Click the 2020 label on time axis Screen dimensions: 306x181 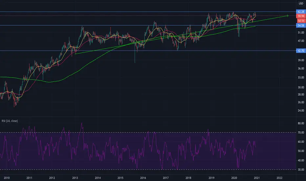(x=234, y=178)
